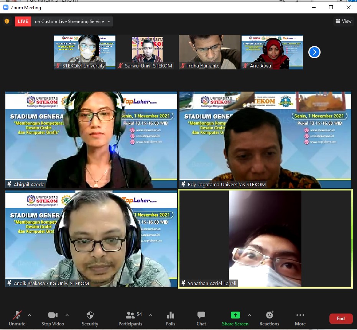Click the pin icon beside Abigail Azeda
The width and height of the screenshot is (357, 330).
pos(9,184)
